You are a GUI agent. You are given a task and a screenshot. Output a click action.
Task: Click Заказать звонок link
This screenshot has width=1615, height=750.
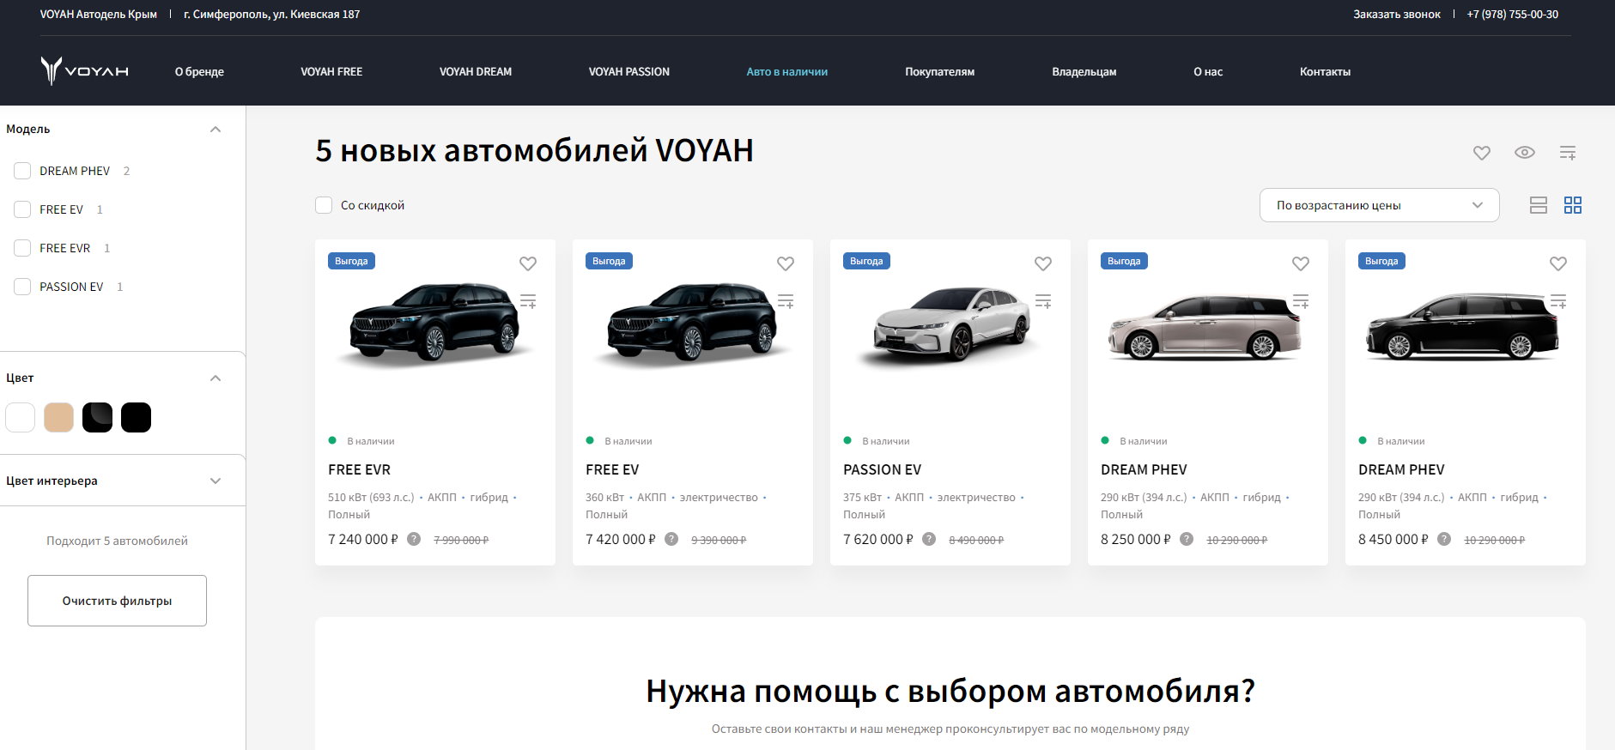pyautogui.click(x=1397, y=15)
